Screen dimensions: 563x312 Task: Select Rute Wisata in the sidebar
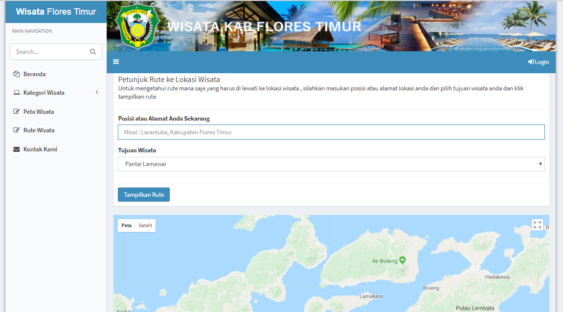[x=38, y=130]
